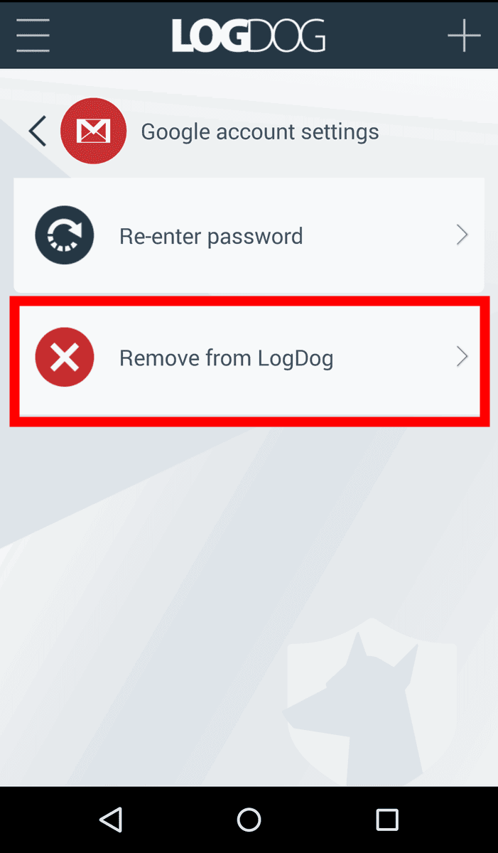Go back using the left chevron arrow
The image size is (498, 853).
point(37,132)
